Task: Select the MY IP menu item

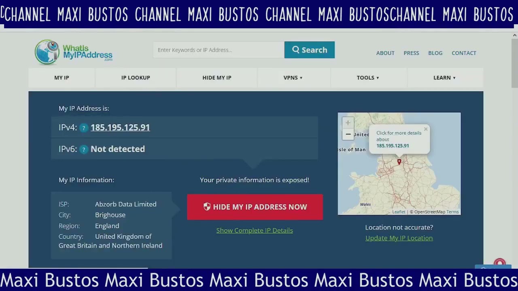Action: pyautogui.click(x=62, y=78)
